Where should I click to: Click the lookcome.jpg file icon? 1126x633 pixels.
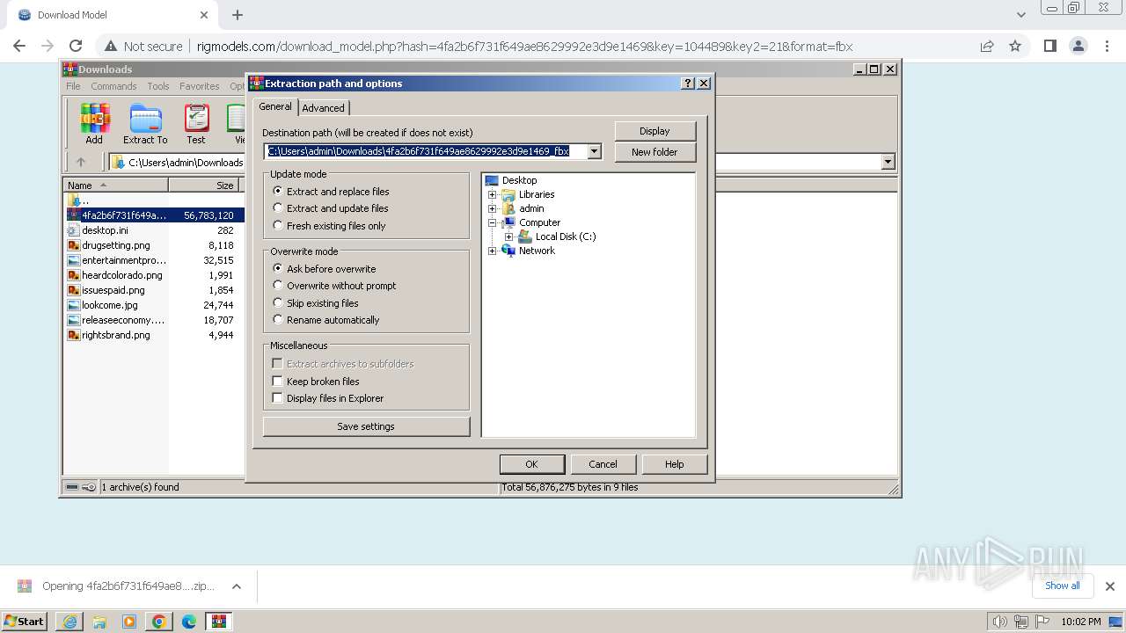coord(74,305)
